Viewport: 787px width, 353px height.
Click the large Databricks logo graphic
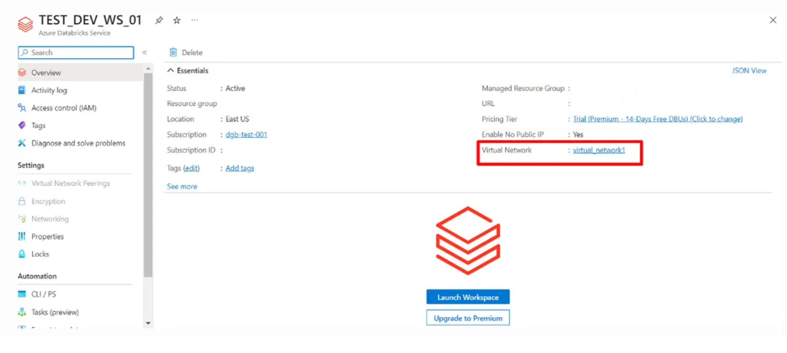468,241
